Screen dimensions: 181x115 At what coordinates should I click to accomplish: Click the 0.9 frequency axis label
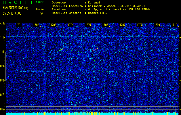click(2, 66)
